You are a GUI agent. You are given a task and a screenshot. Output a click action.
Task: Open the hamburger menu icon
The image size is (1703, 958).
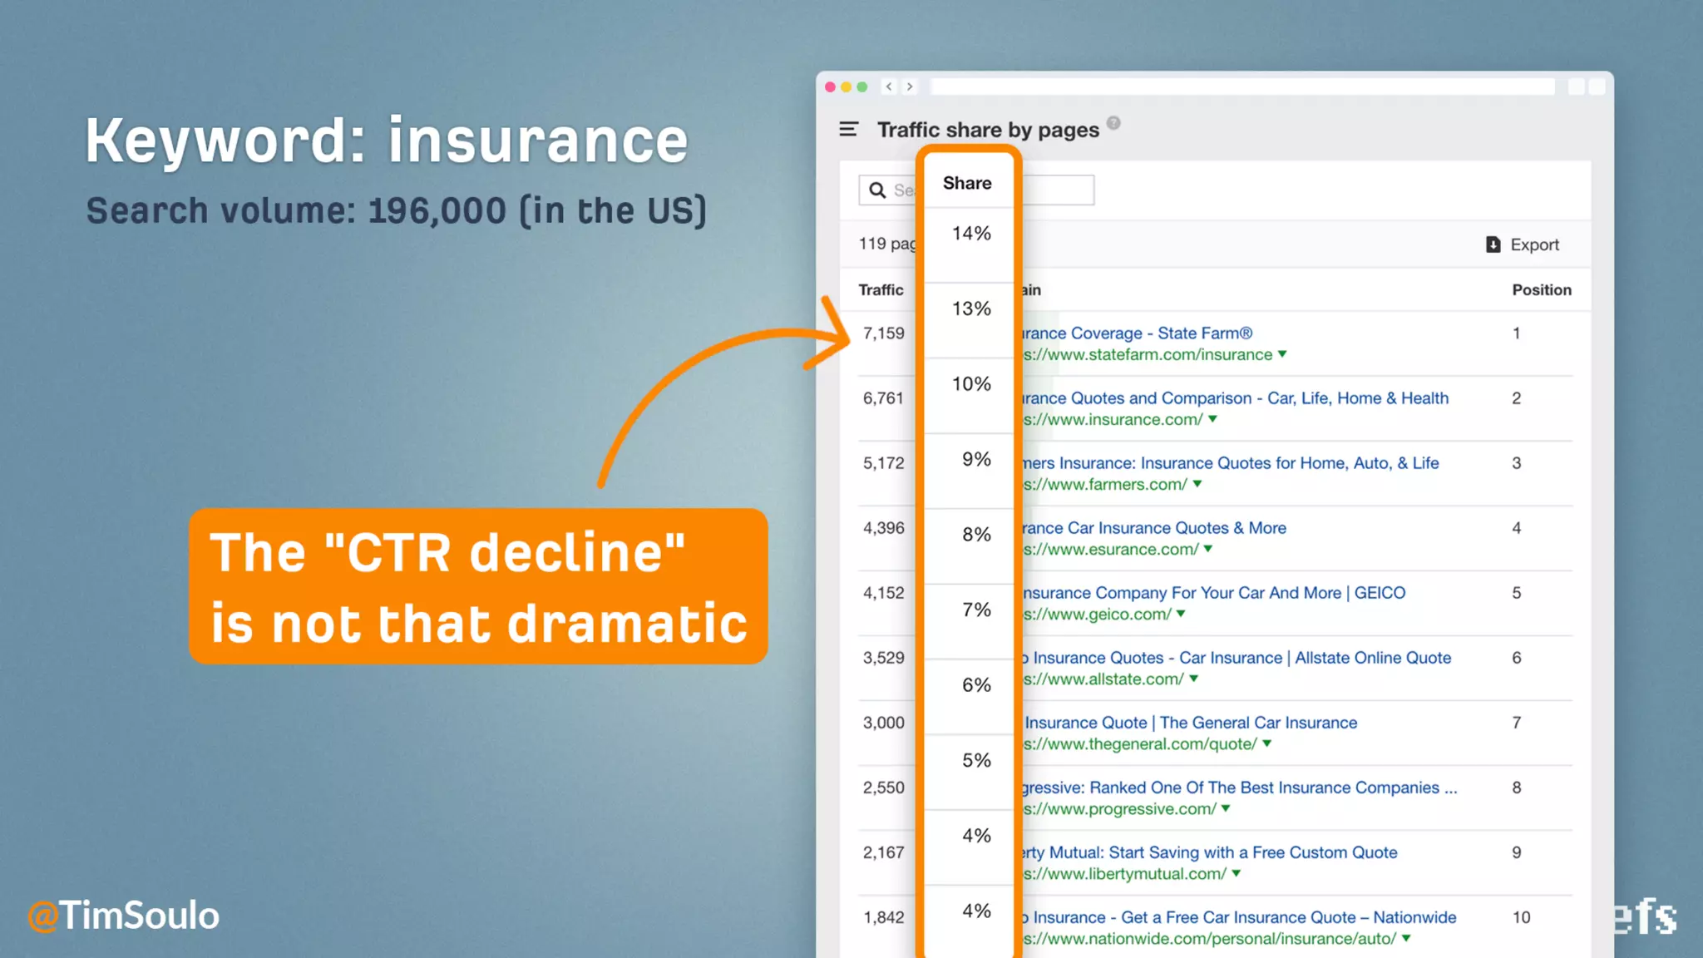tap(848, 129)
